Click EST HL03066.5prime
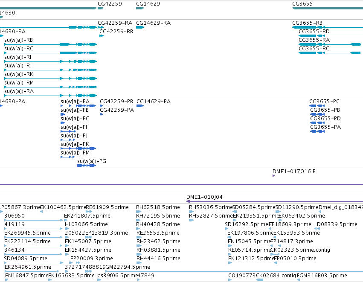 (x=86, y=224)
